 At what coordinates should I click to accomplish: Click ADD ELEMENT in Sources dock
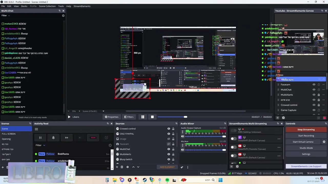click(167, 167)
